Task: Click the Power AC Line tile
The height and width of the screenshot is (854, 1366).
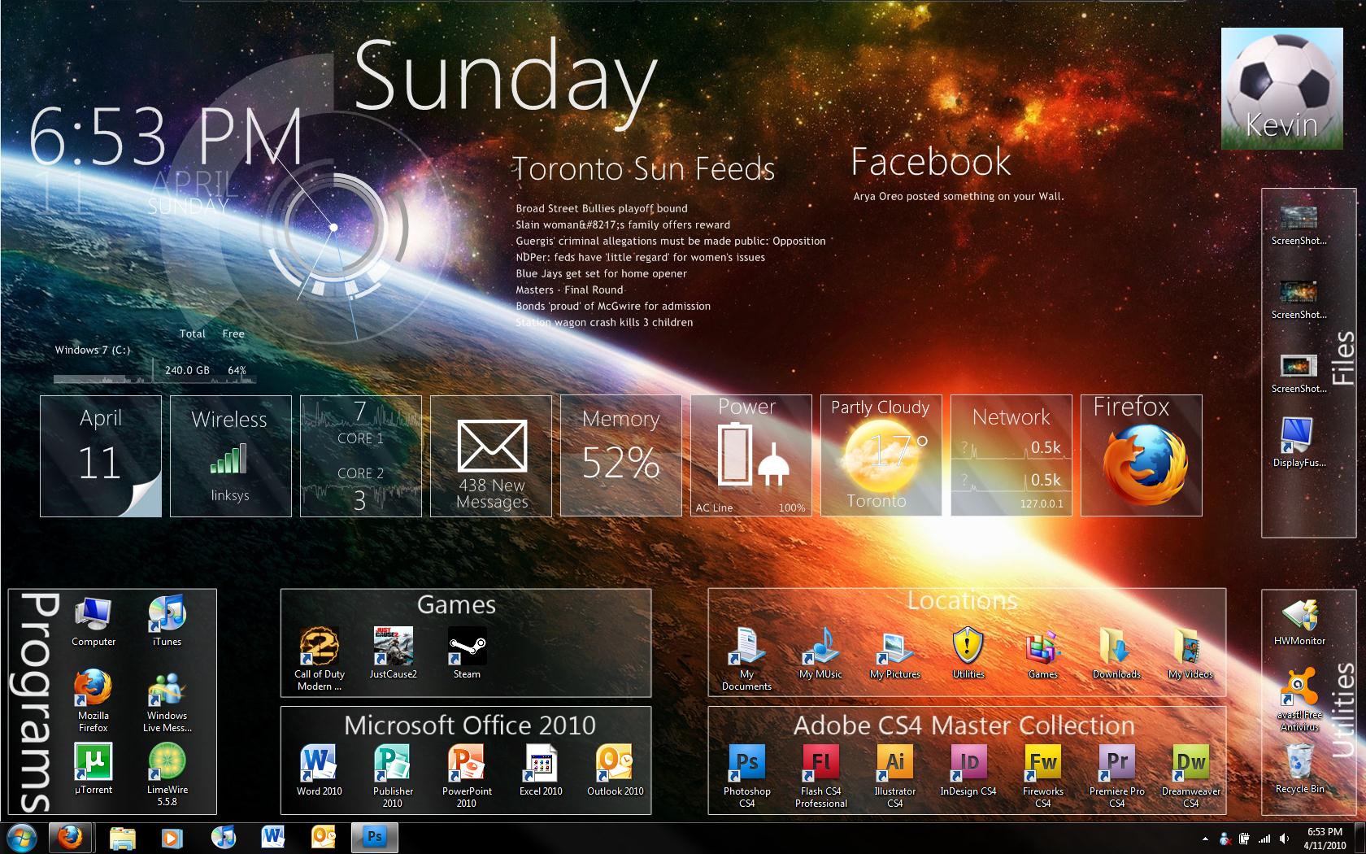Action: (x=750, y=455)
